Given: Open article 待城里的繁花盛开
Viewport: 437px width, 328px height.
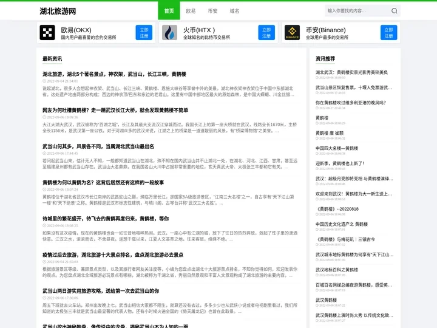Looking at the screenshot, I should (x=106, y=219).
